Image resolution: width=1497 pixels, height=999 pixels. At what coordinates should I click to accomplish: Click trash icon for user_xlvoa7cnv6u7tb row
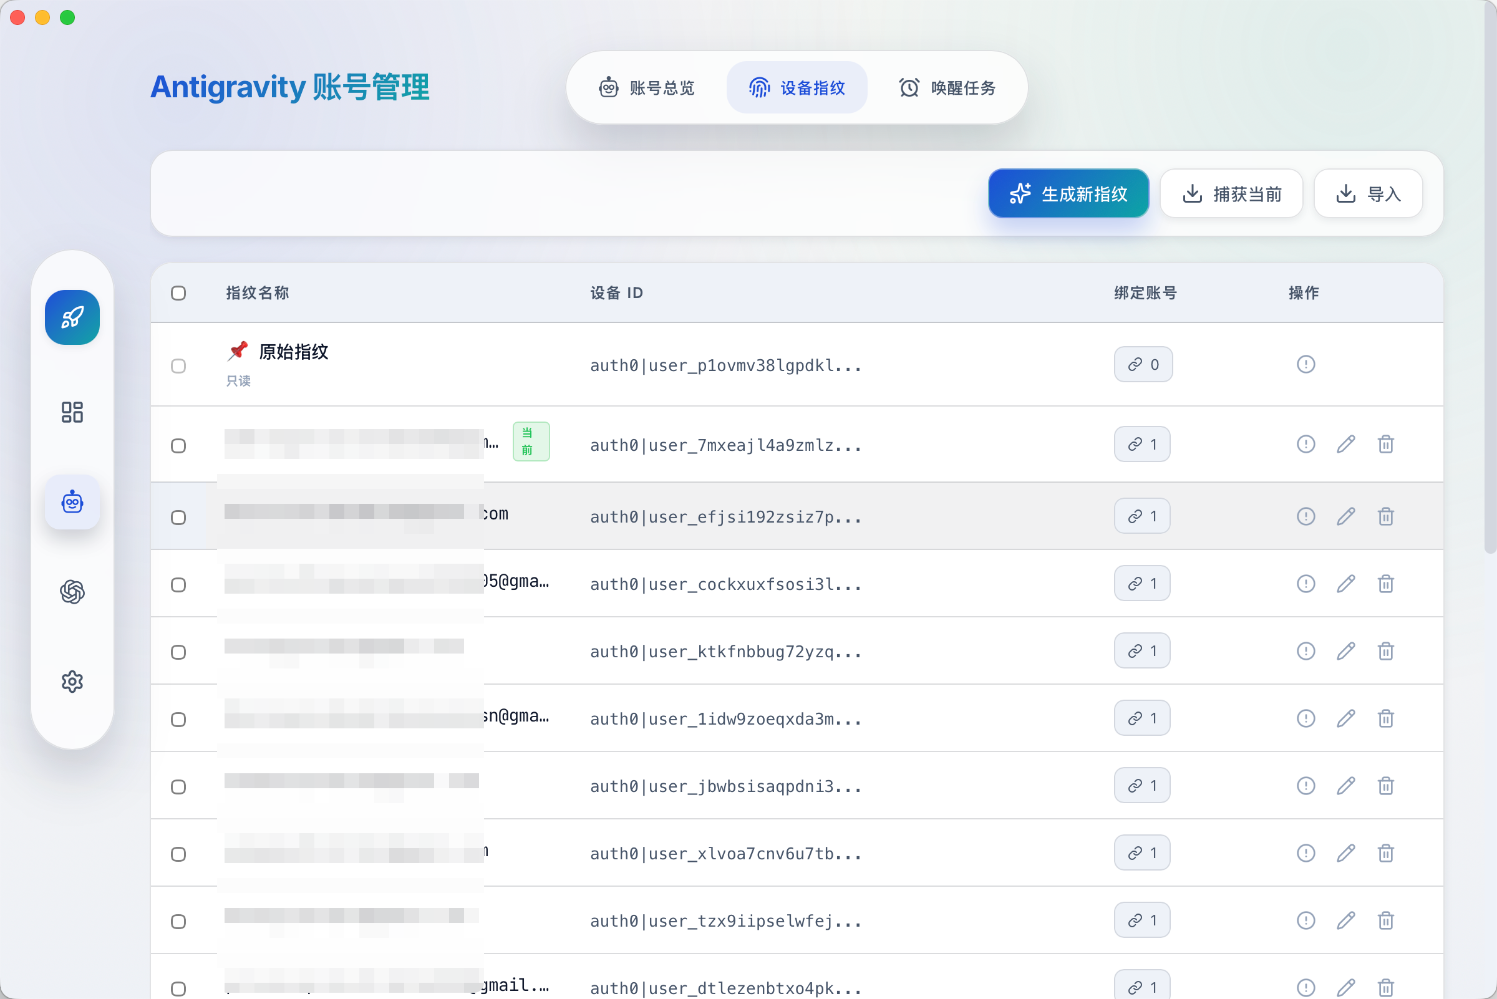point(1385,853)
